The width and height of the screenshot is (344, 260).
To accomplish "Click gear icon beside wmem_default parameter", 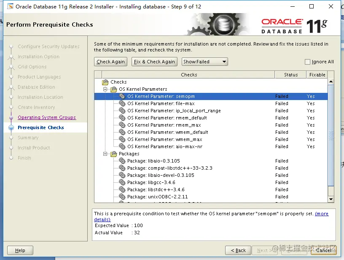I will [x=122, y=132].
